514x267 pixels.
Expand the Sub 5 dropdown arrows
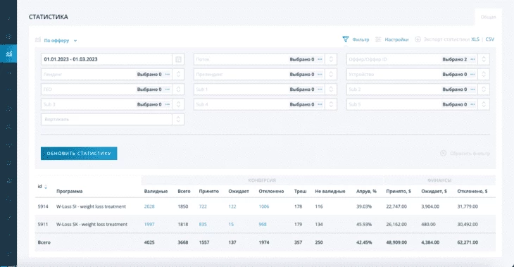484,104
